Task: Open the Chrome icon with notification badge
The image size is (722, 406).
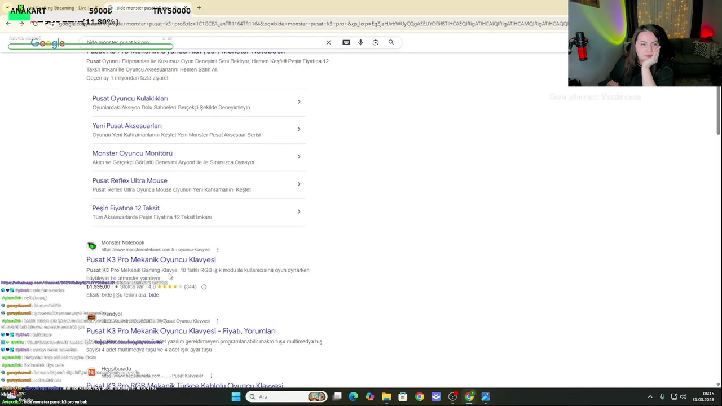Action: tap(469, 397)
